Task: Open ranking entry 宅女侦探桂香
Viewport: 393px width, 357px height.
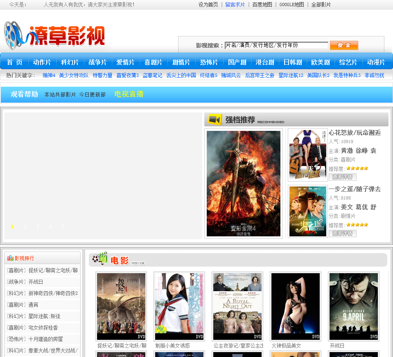Action: [43, 328]
